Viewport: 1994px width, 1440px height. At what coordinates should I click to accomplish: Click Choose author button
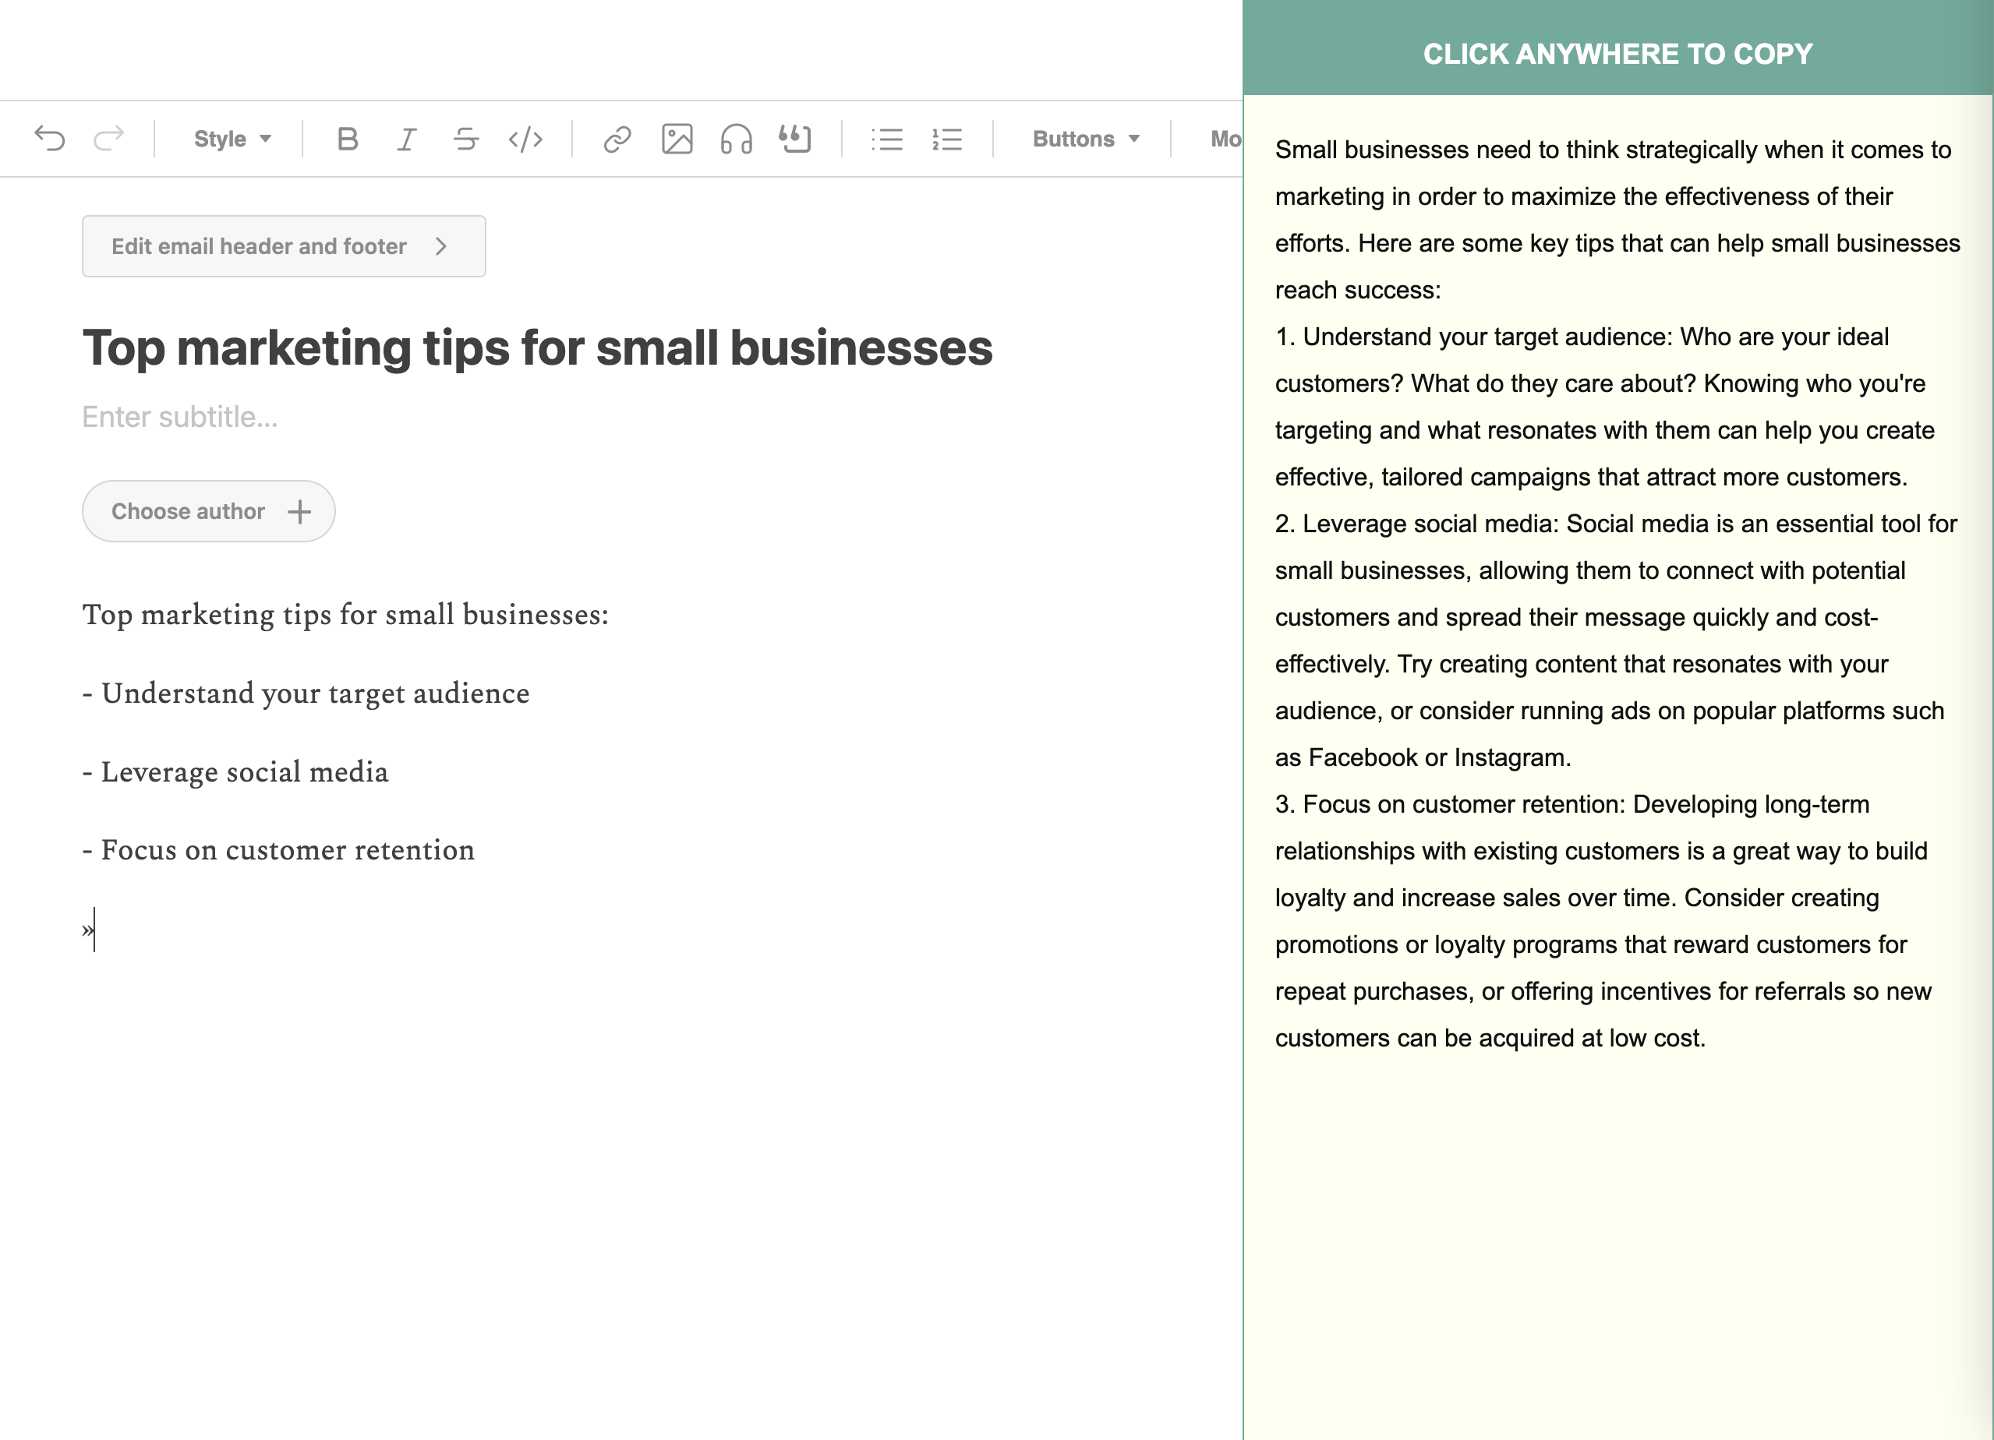click(x=208, y=510)
